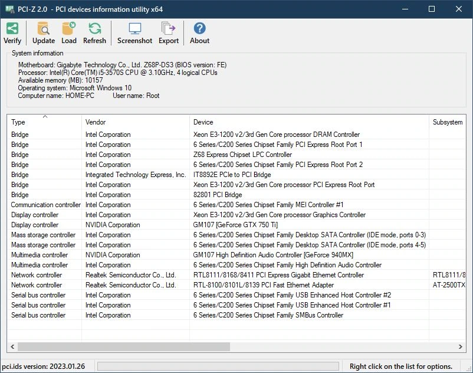The width and height of the screenshot is (473, 373).
Task: Select Z68 Express Chipset LPC Controller row
Action: coord(236,154)
